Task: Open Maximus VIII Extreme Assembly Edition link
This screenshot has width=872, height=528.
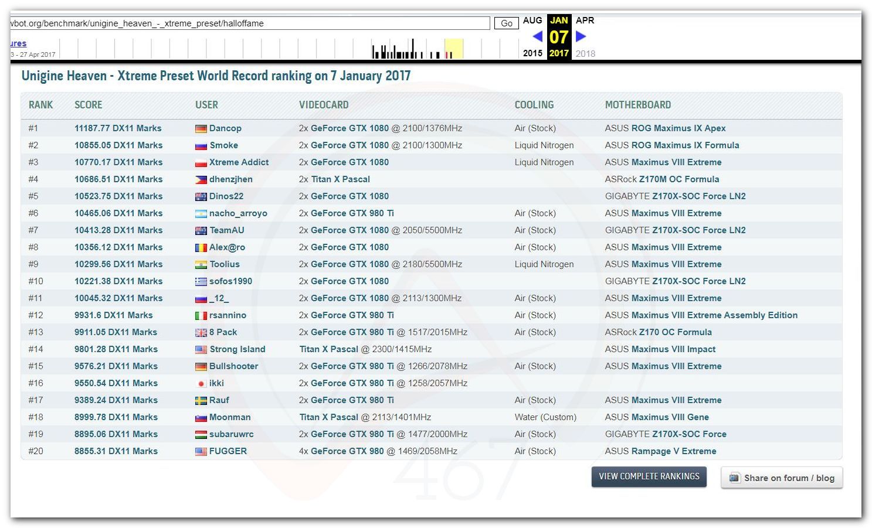Action: pos(714,315)
